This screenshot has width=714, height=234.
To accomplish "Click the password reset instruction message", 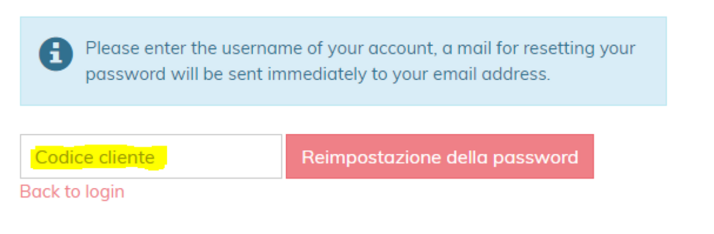I will [360, 61].
